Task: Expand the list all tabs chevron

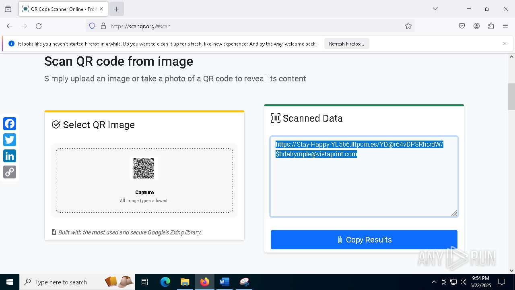Action: click(x=435, y=9)
